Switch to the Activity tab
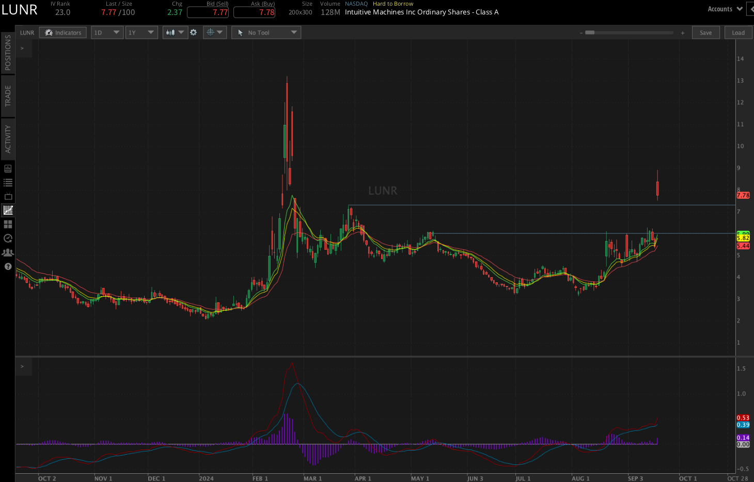 [8, 139]
